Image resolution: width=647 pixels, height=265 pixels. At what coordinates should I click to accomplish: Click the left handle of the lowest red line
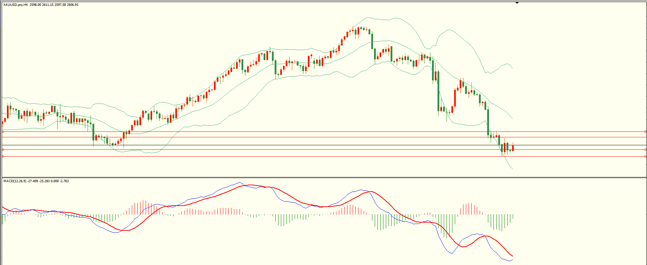pyautogui.click(x=3, y=156)
